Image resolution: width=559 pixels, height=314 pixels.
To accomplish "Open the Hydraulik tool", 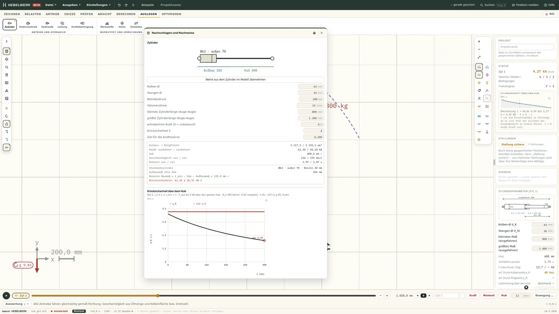I will 47,25.
